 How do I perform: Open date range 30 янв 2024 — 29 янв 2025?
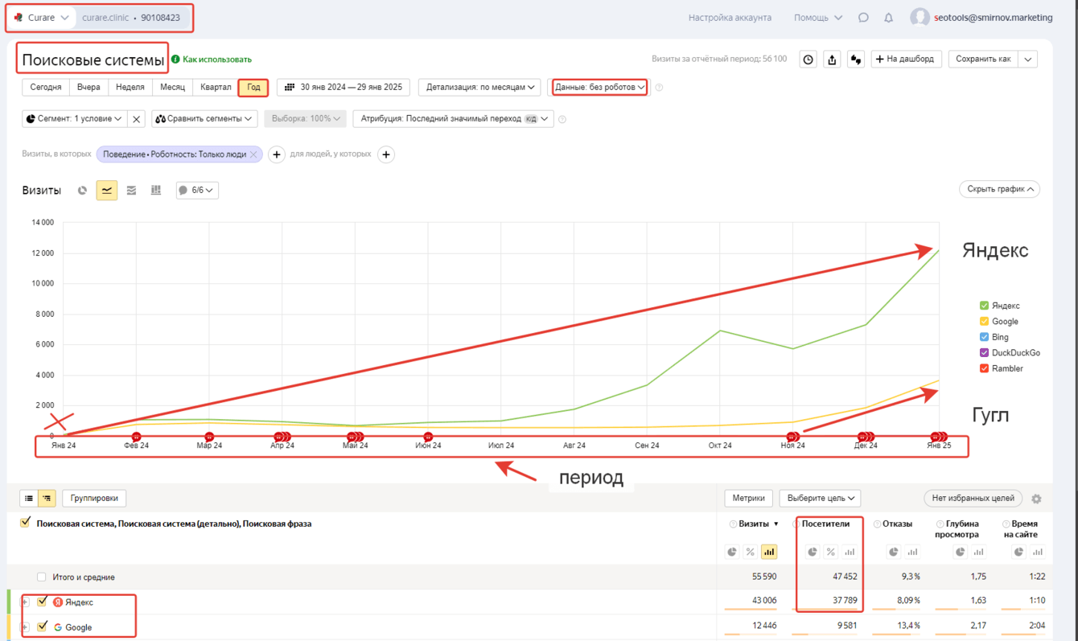(x=344, y=87)
